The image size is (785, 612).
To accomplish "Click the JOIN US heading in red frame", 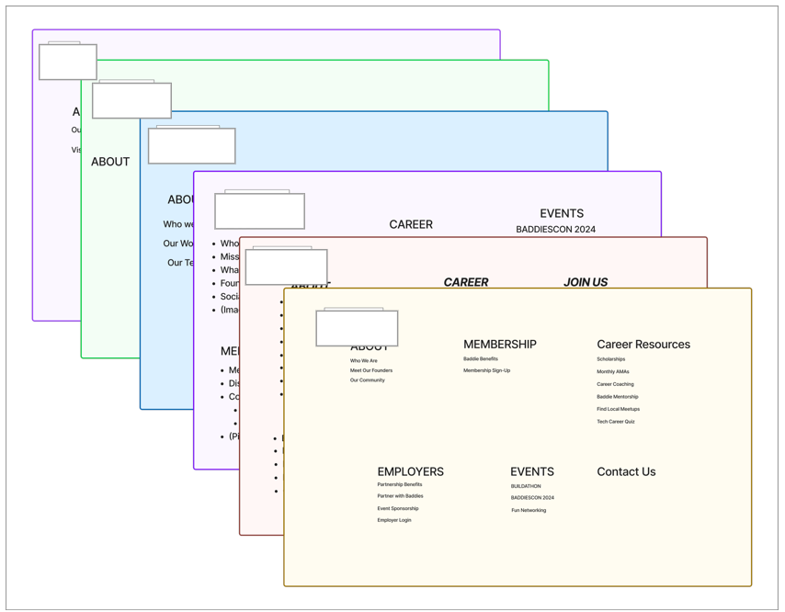I will pos(586,282).
